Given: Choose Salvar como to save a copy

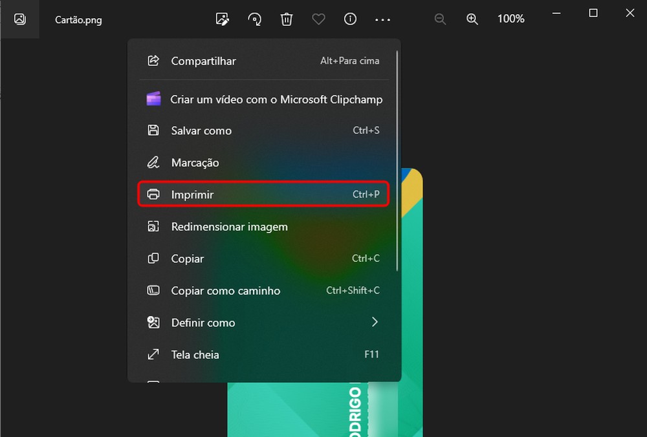Looking at the screenshot, I should point(201,131).
